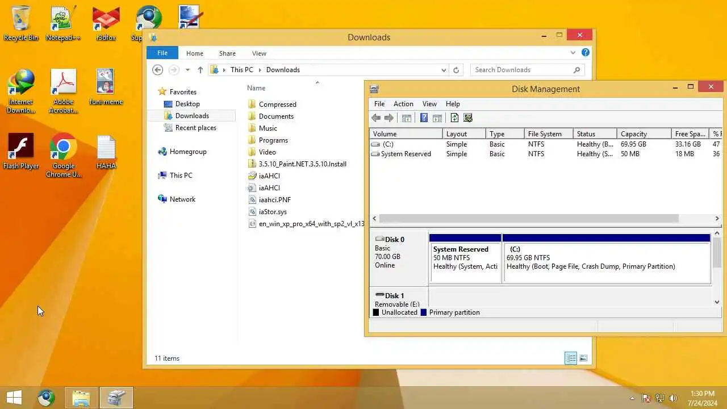Image resolution: width=727 pixels, height=409 pixels.
Task: Open File tab in Downloads window
Action: (162, 53)
